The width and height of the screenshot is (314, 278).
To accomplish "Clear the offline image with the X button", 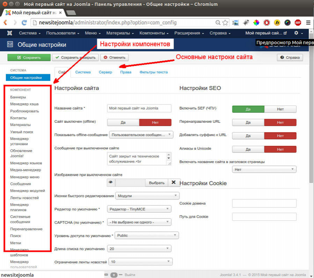I will tap(174, 182).
